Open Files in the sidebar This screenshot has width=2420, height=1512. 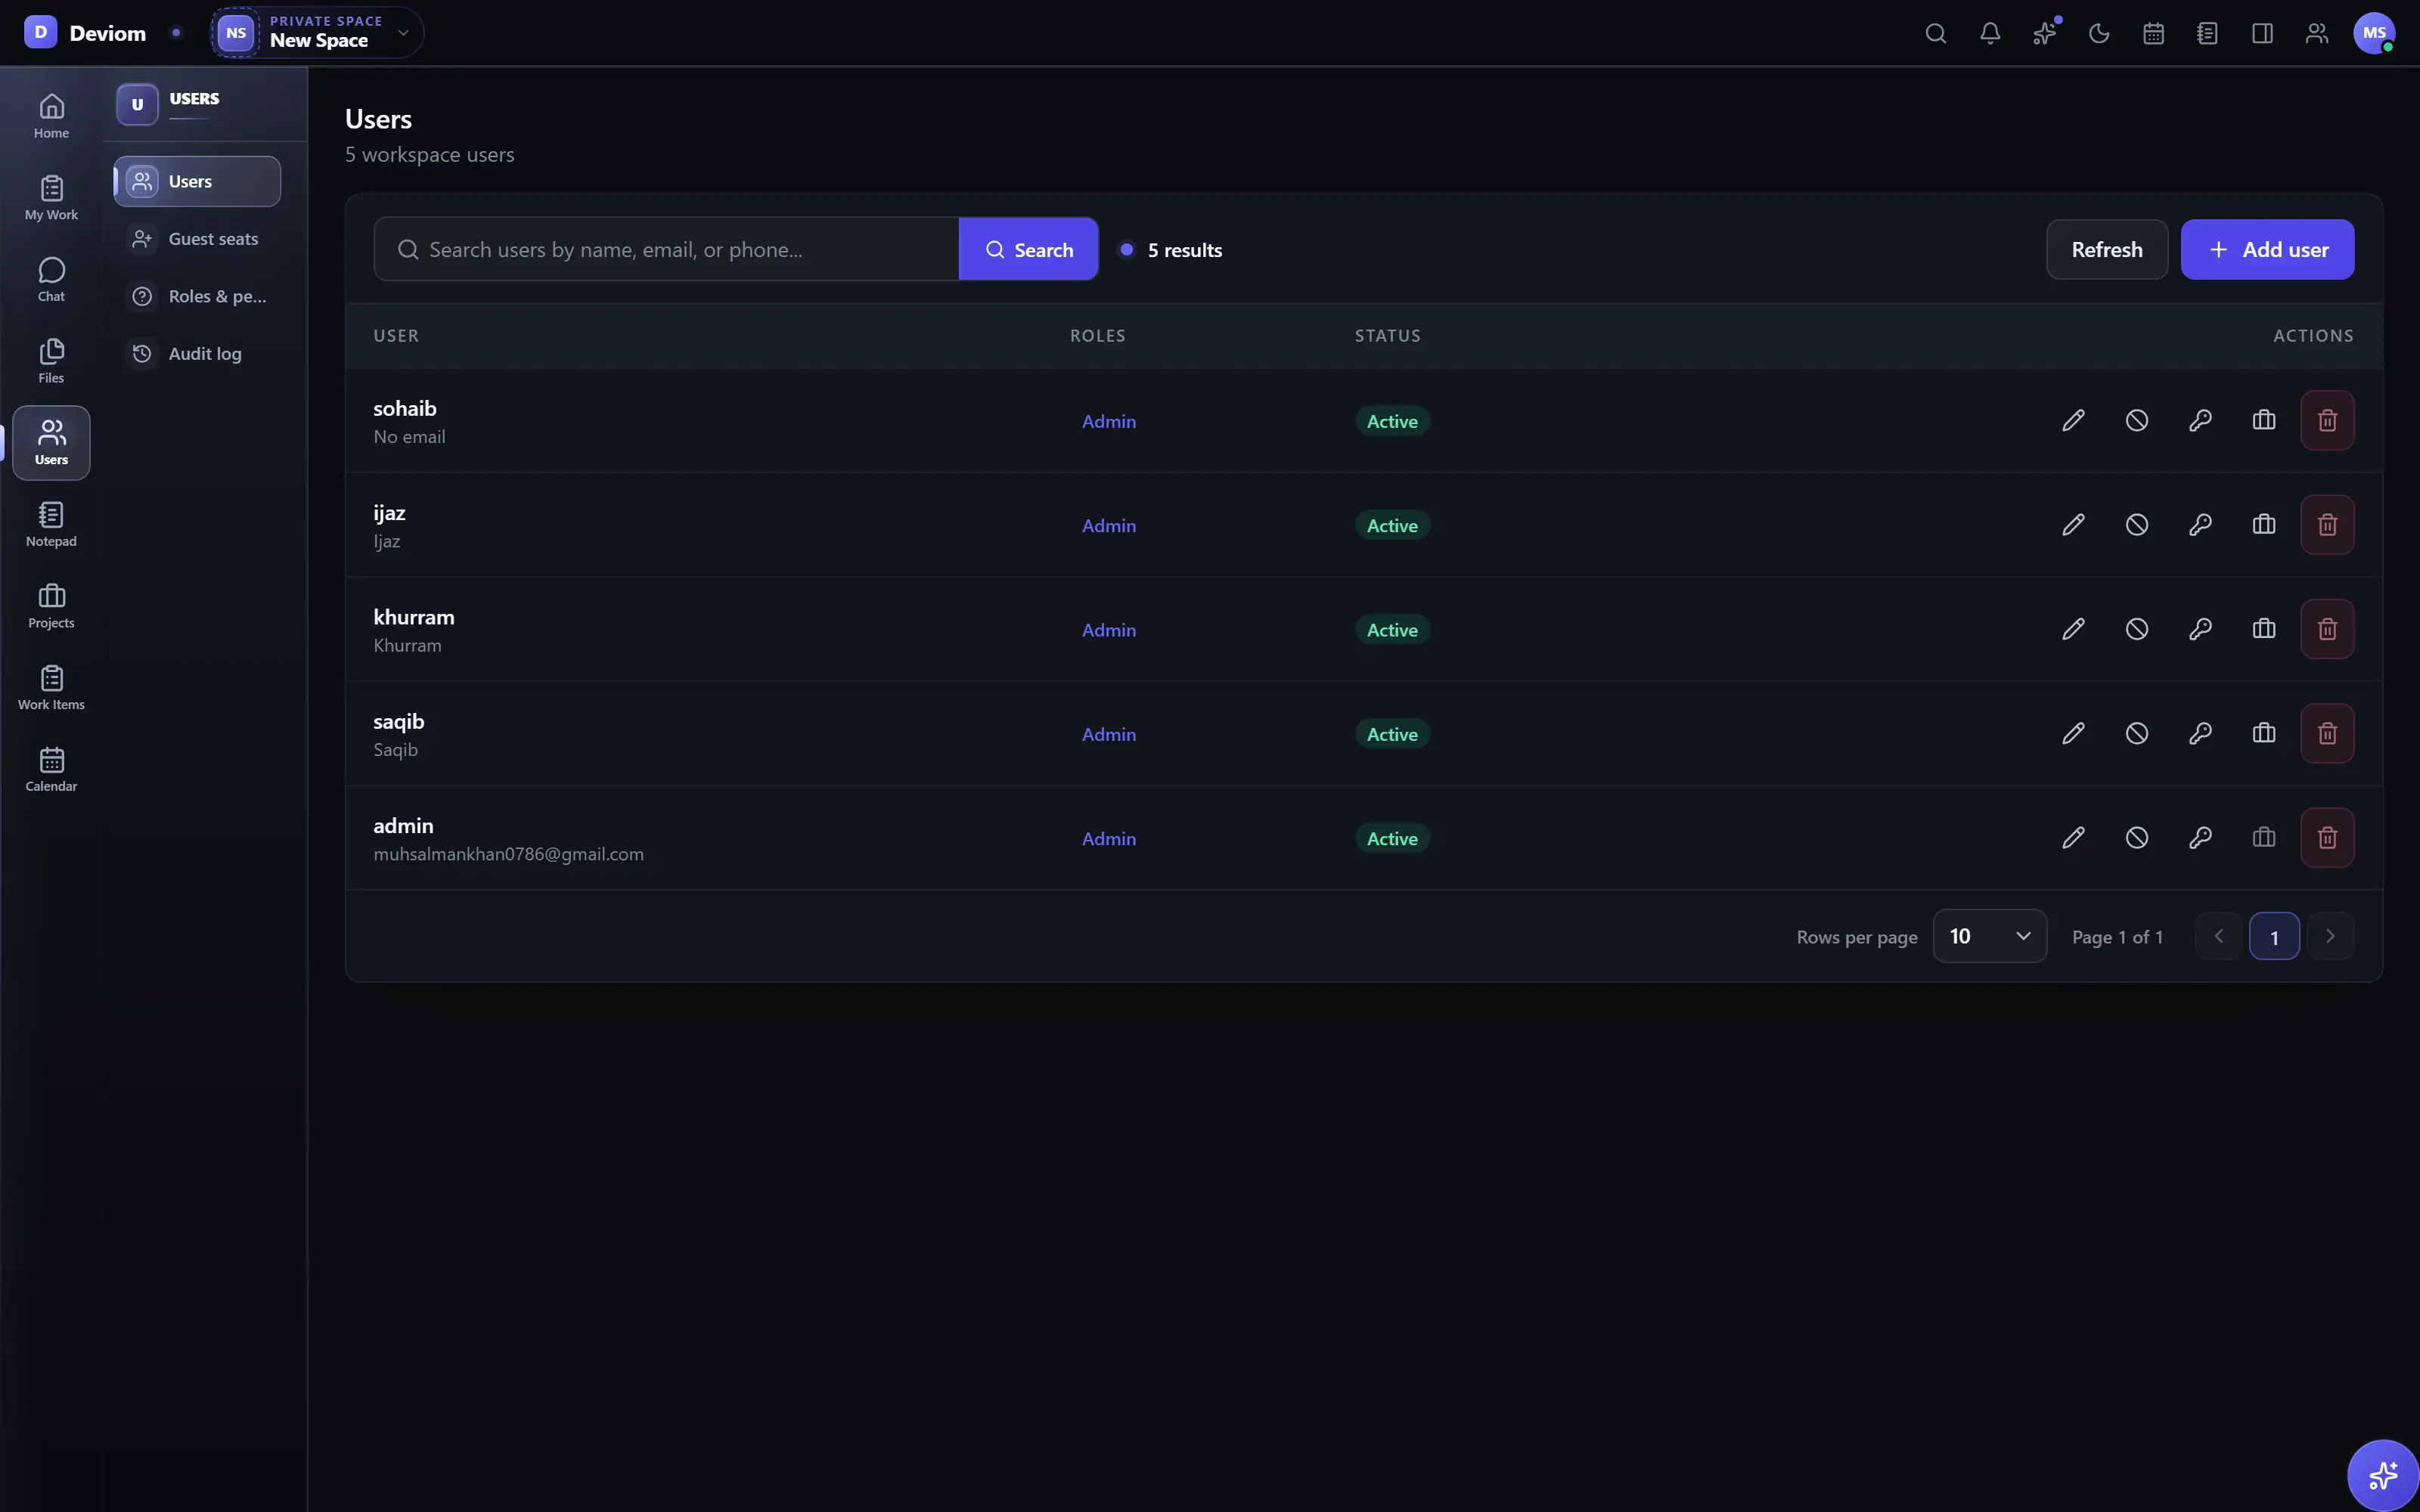[x=51, y=361]
